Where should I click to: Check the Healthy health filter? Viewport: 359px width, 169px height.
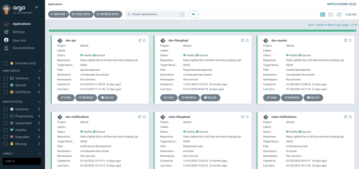click(6, 130)
